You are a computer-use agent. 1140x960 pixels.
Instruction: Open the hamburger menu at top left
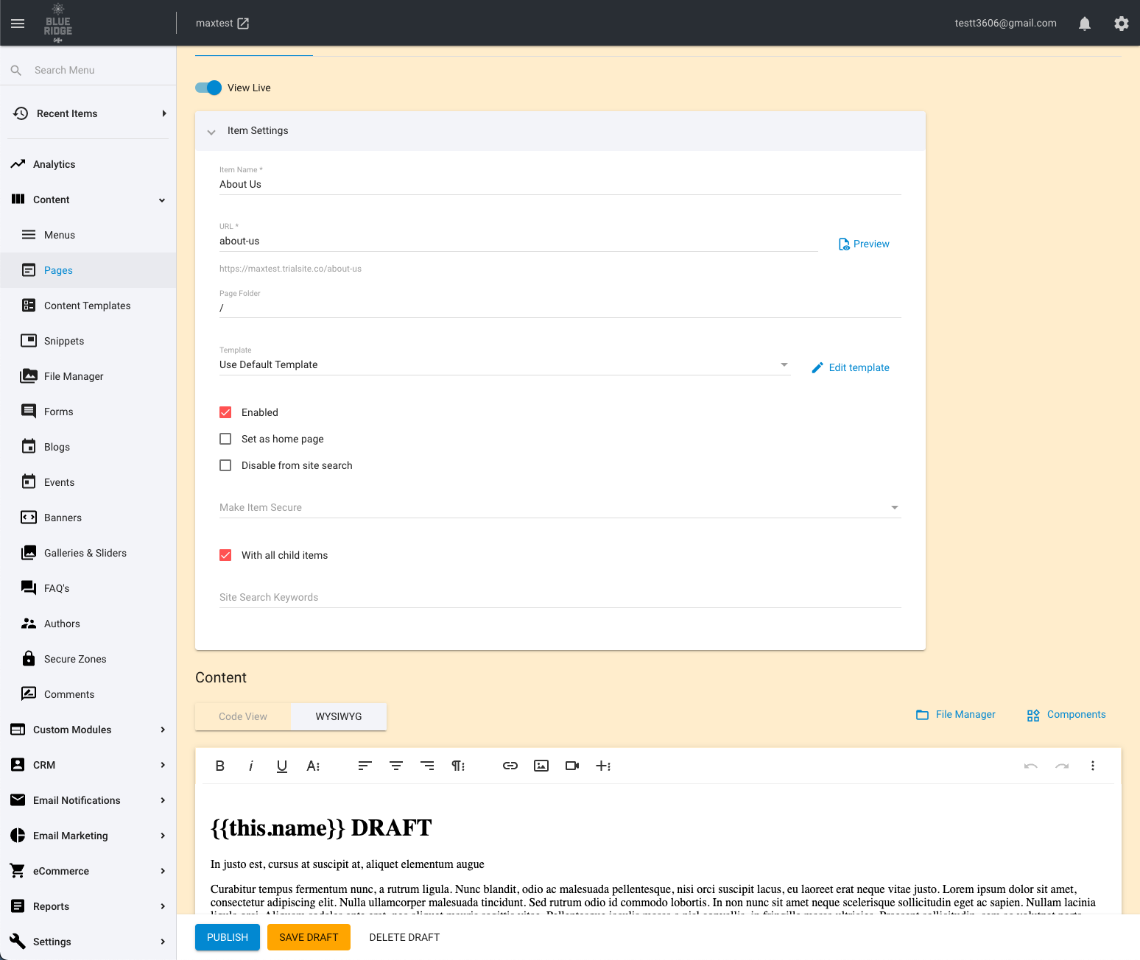pyautogui.click(x=18, y=24)
